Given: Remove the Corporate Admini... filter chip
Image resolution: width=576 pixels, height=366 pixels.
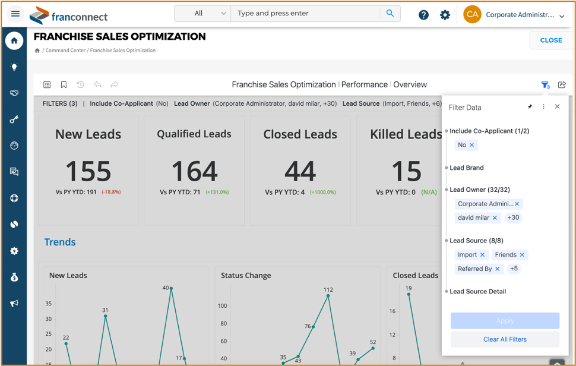Looking at the screenshot, I should point(517,204).
